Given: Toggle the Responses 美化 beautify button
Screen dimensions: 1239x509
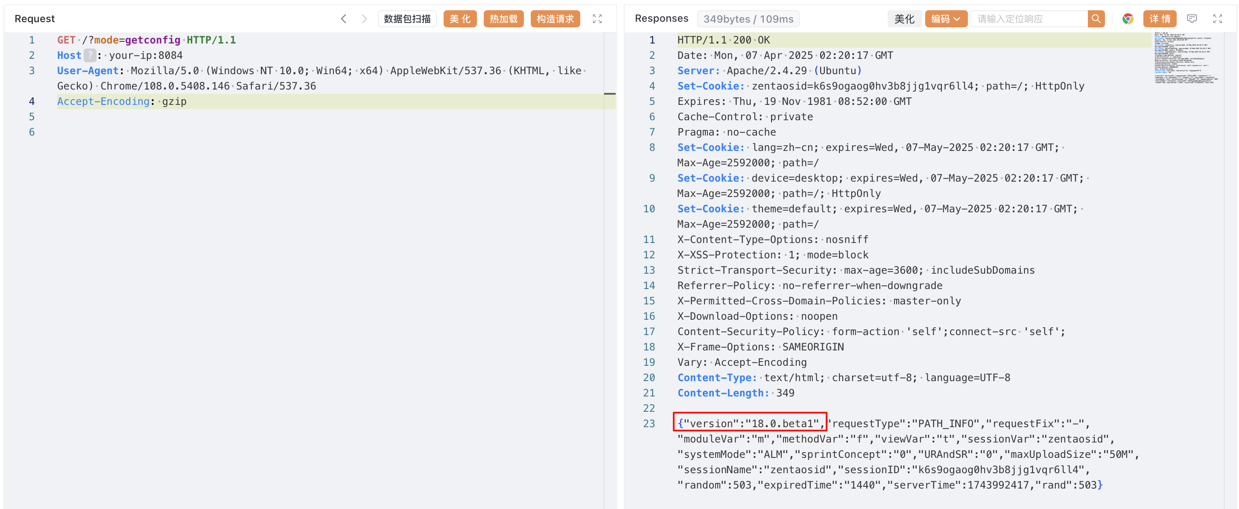Looking at the screenshot, I should click(x=904, y=19).
